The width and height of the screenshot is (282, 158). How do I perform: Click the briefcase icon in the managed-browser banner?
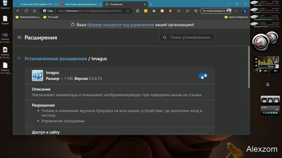point(73,25)
